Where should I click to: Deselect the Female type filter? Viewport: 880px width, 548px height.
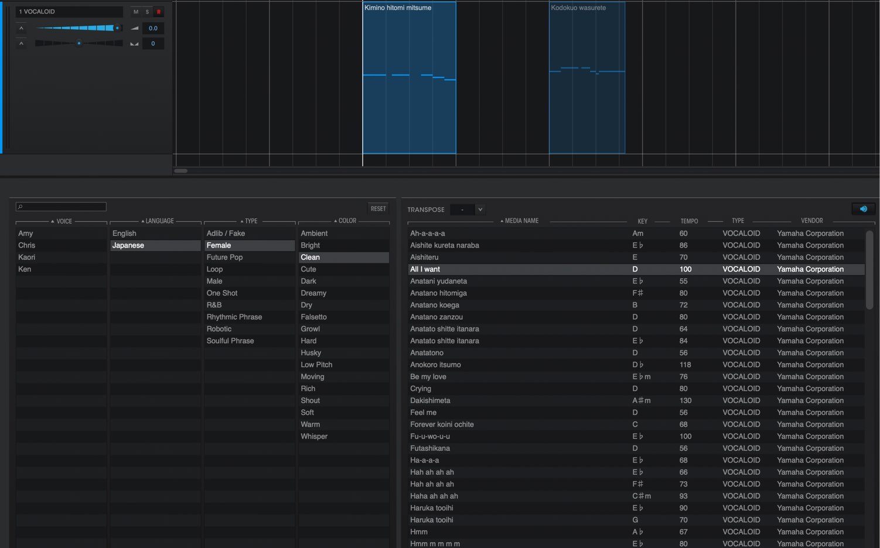[x=250, y=245]
